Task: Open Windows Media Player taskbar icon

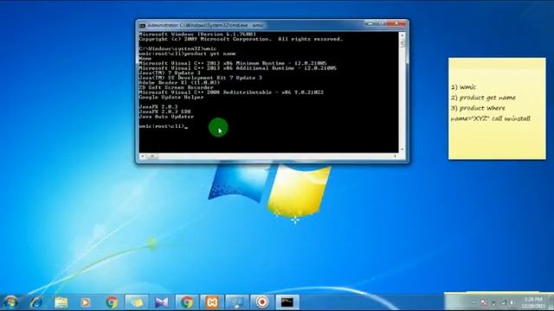Action: pos(85,302)
